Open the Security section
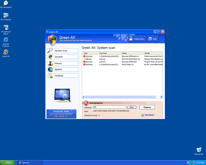206x165 pixels. pyautogui.click(x=63, y=57)
